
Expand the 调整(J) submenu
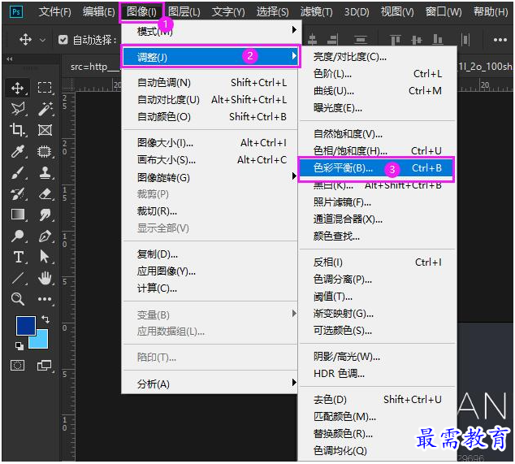click(x=210, y=57)
